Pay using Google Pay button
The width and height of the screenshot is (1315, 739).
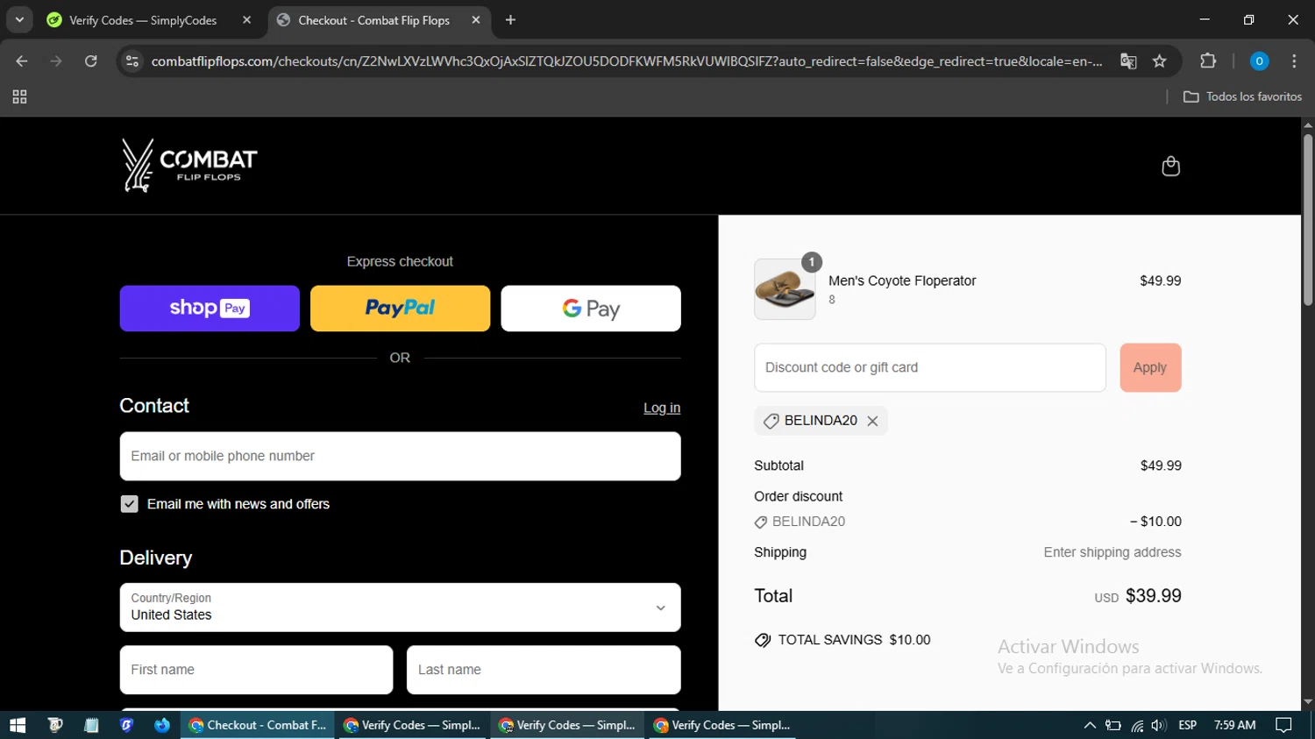591,309
